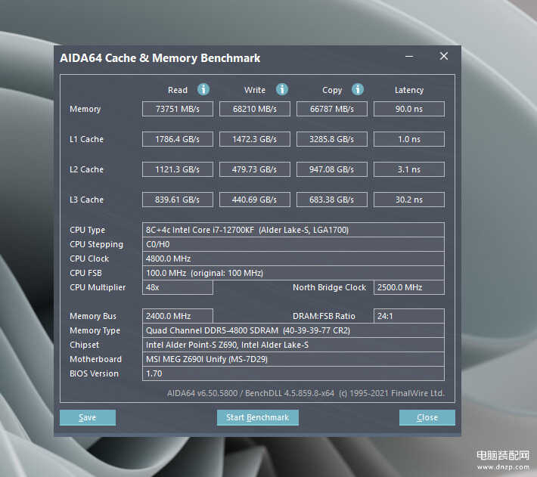Click the L3 Cache Latency 30.2 ns field
This screenshot has height=477, width=537.
[x=408, y=200]
